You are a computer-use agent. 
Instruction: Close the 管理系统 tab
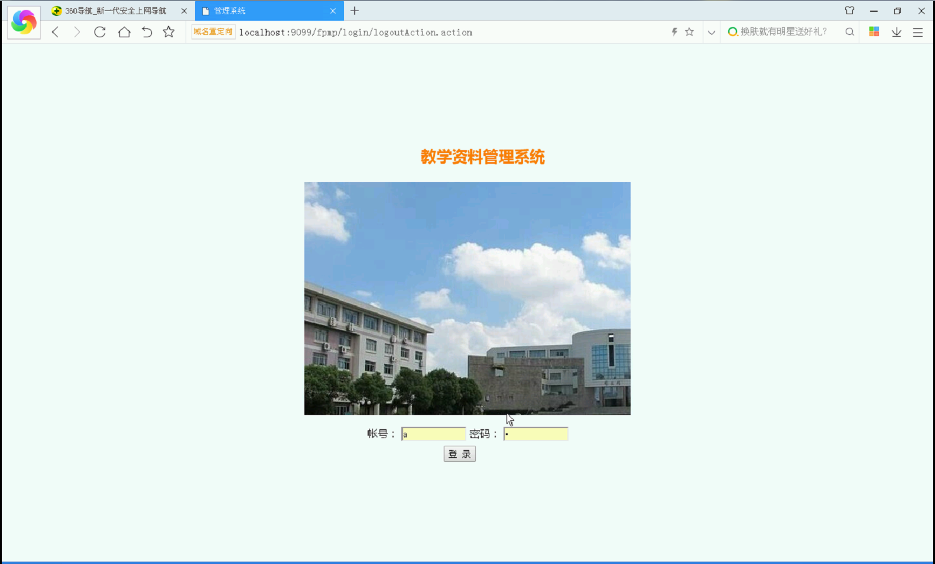(333, 11)
